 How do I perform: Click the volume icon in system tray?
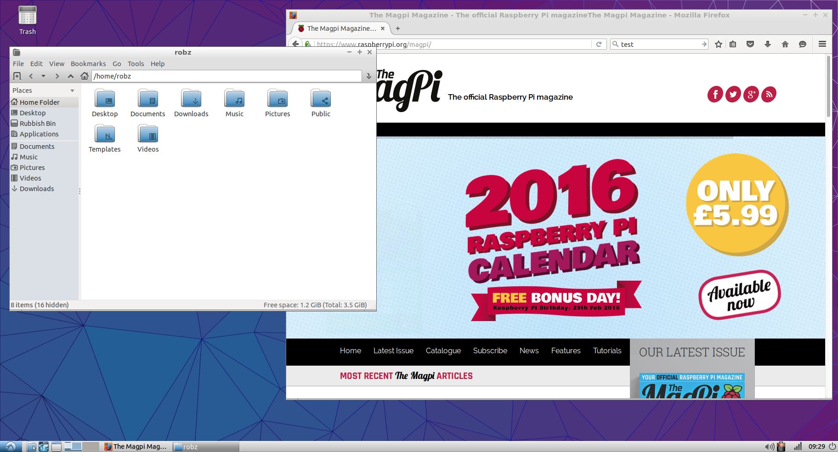point(769,446)
